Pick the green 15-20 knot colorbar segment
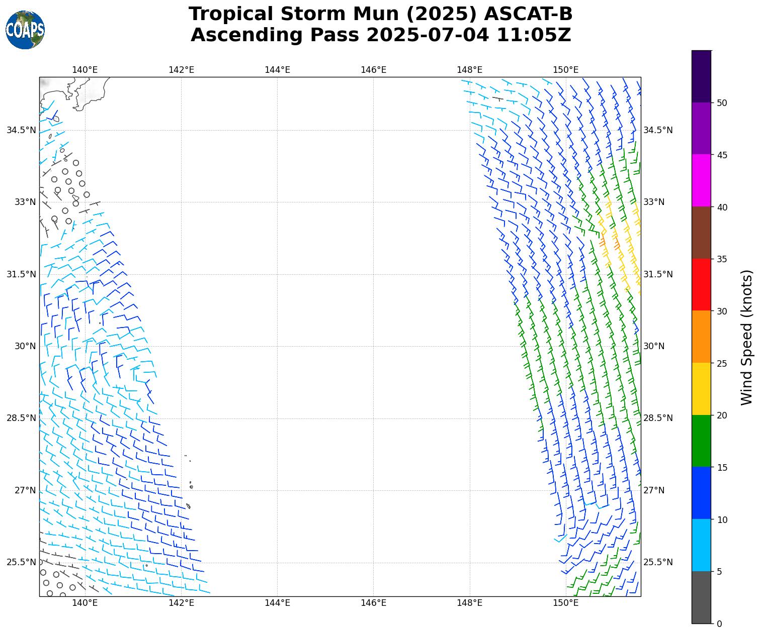761x635 pixels. 701,441
